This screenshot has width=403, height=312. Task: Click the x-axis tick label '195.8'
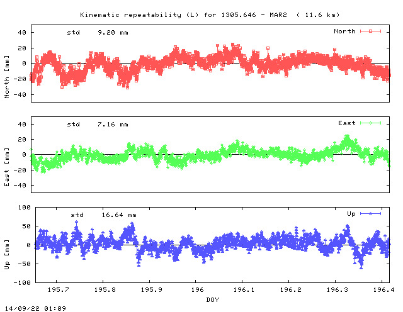(x=105, y=289)
